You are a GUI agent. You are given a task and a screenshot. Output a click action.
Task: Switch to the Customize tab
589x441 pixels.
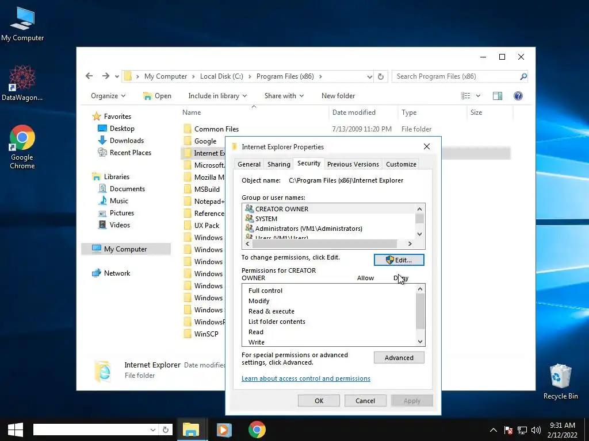point(401,164)
